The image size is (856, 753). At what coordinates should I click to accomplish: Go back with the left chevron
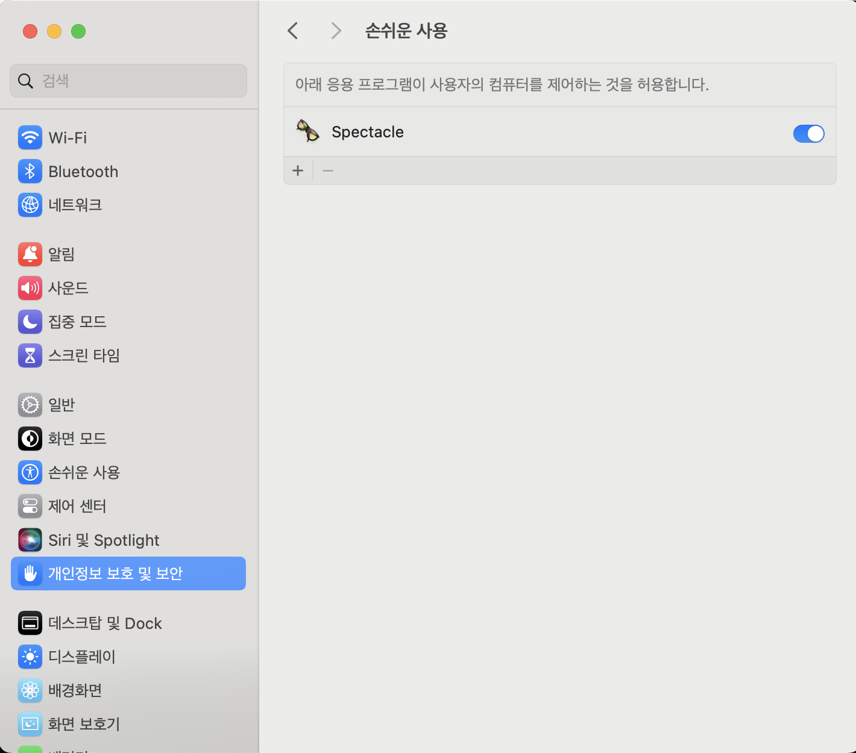click(293, 31)
